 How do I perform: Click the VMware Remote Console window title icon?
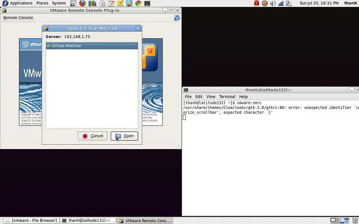point(4,10)
